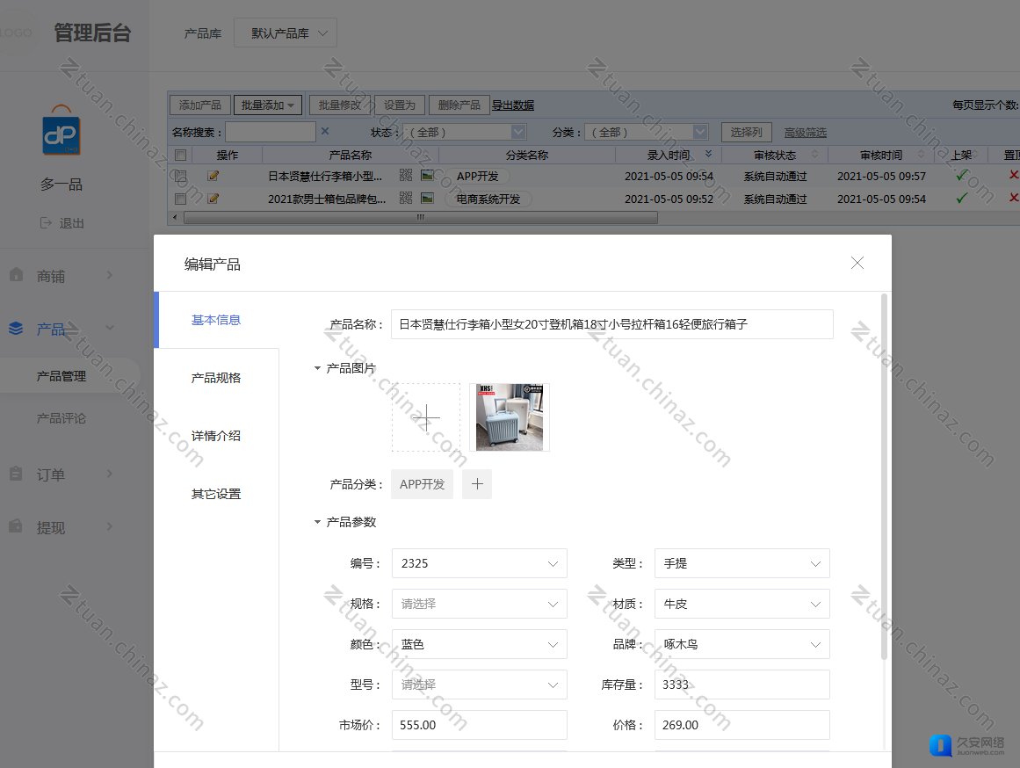Click edit icon for 2021款男士箱包 row
This screenshot has width=1020, height=768.
click(x=213, y=199)
